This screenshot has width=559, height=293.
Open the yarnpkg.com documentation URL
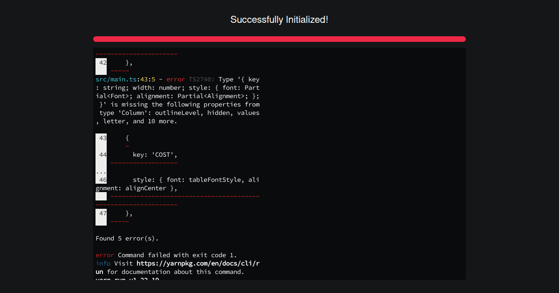[x=198, y=263]
